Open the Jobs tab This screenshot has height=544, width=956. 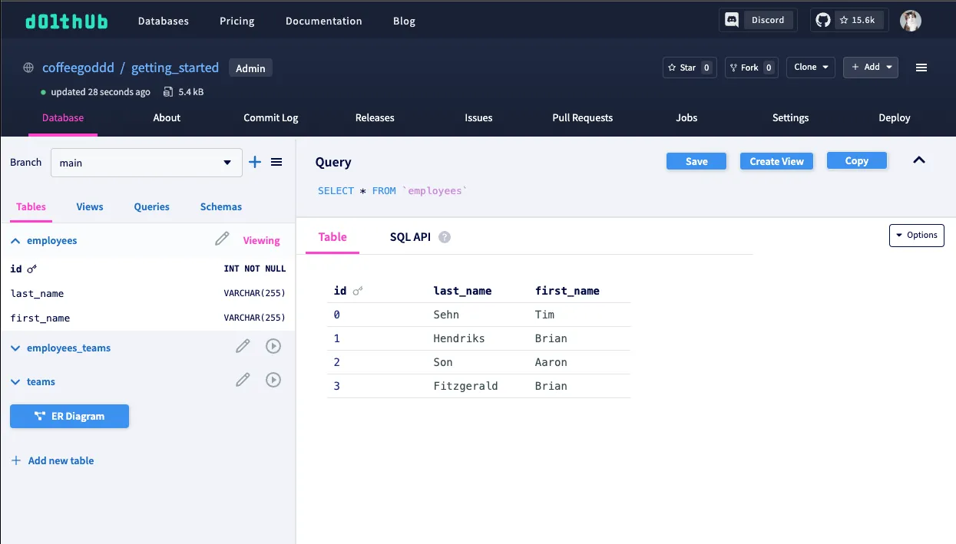click(x=686, y=118)
